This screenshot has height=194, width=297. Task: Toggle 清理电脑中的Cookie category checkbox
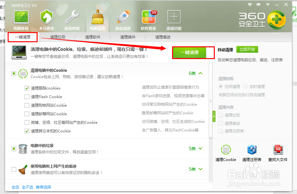pos(14,73)
